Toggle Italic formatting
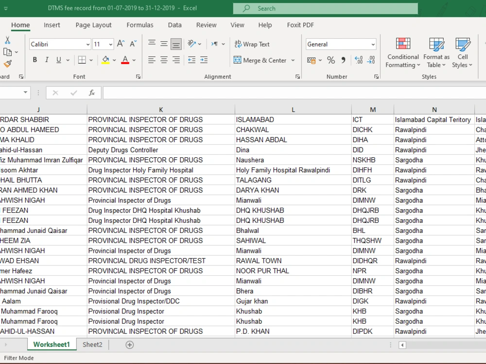 point(47,60)
